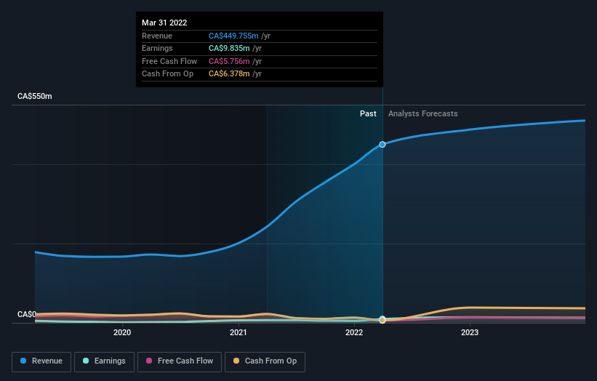Click the CA$5.756m free cash flow value
Image resolution: width=597 pixels, height=381 pixels.
(x=229, y=61)
